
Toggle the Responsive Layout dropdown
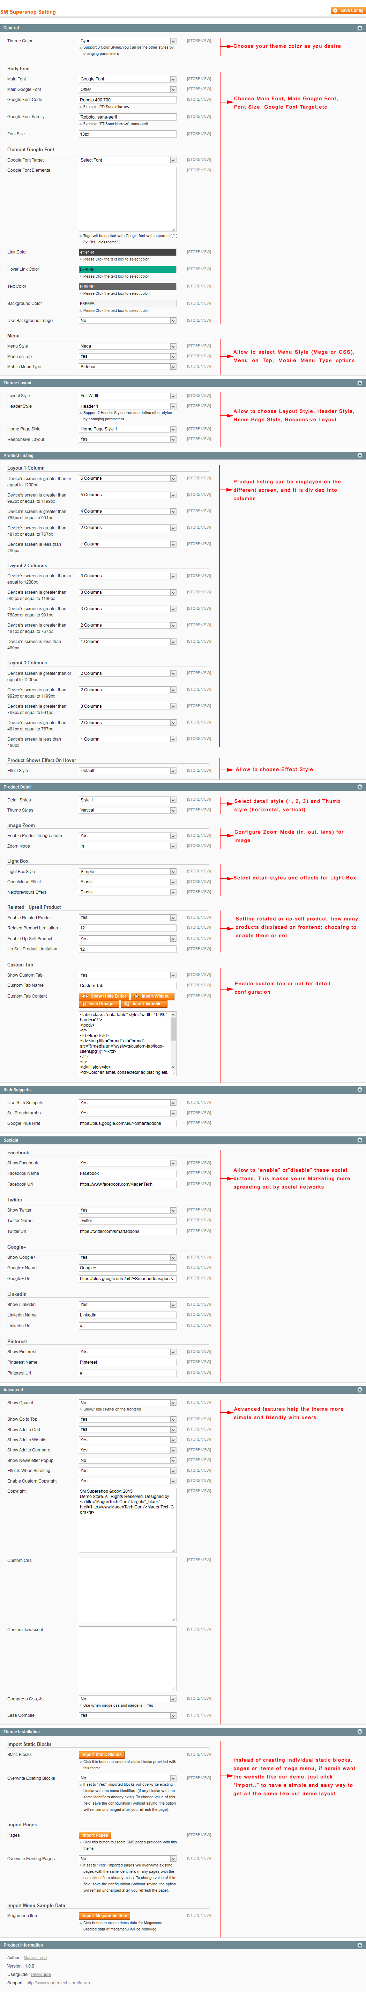tap(127, 439)
